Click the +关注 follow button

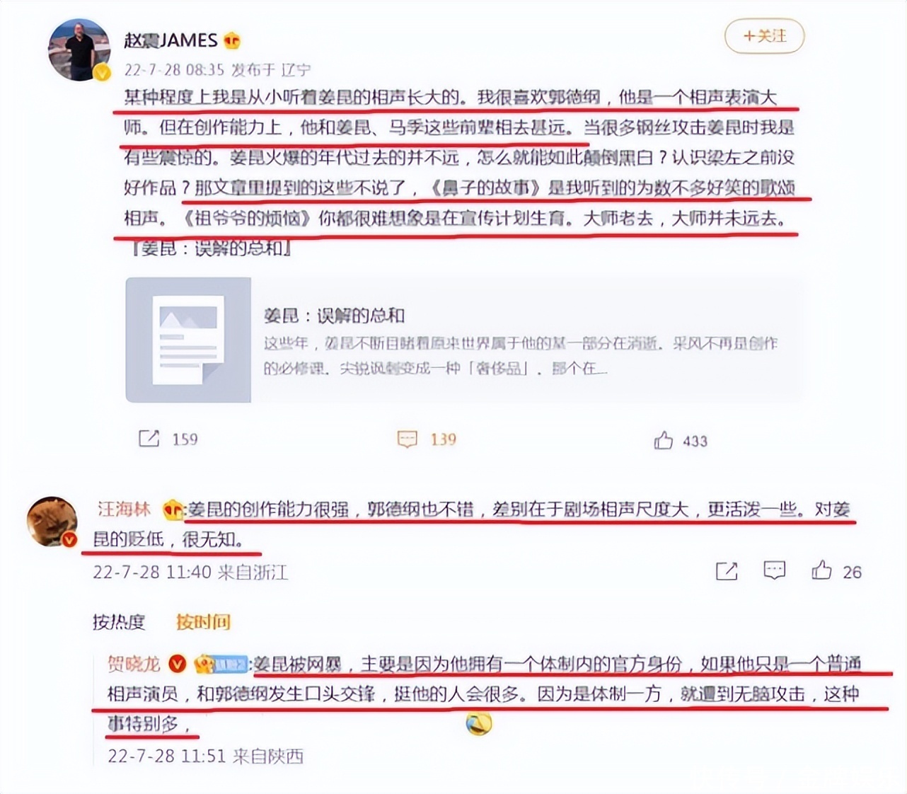pos(764,36)
